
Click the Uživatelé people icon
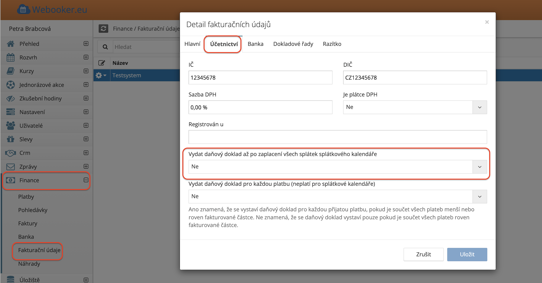11,126
